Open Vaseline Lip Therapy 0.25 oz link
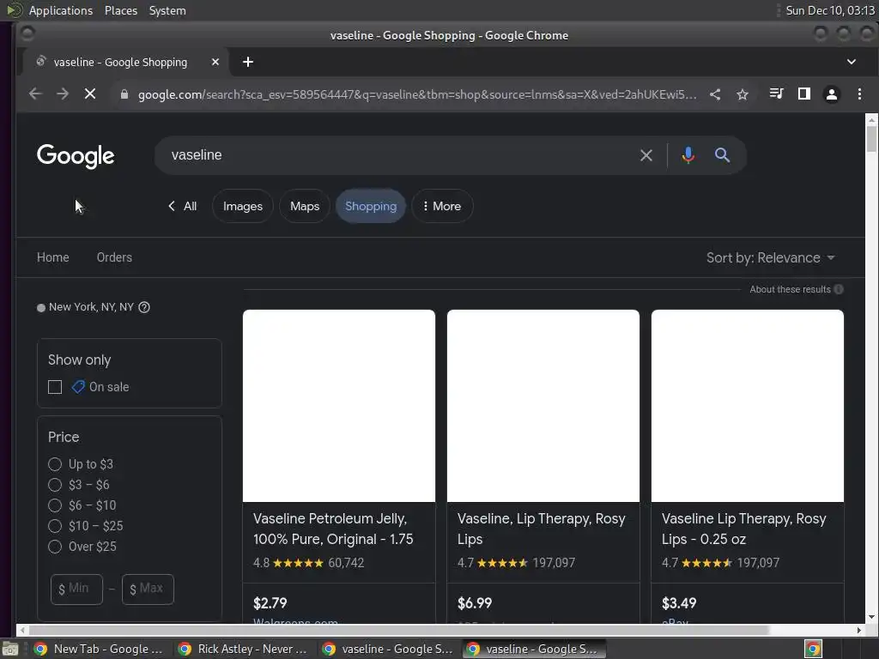 (743, 529)
